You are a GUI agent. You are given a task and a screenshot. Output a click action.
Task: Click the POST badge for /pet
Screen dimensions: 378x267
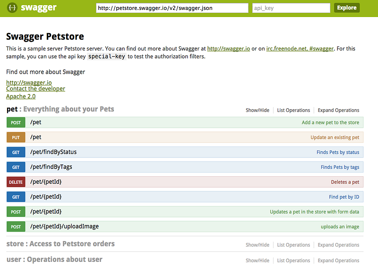tap(16, 122)
